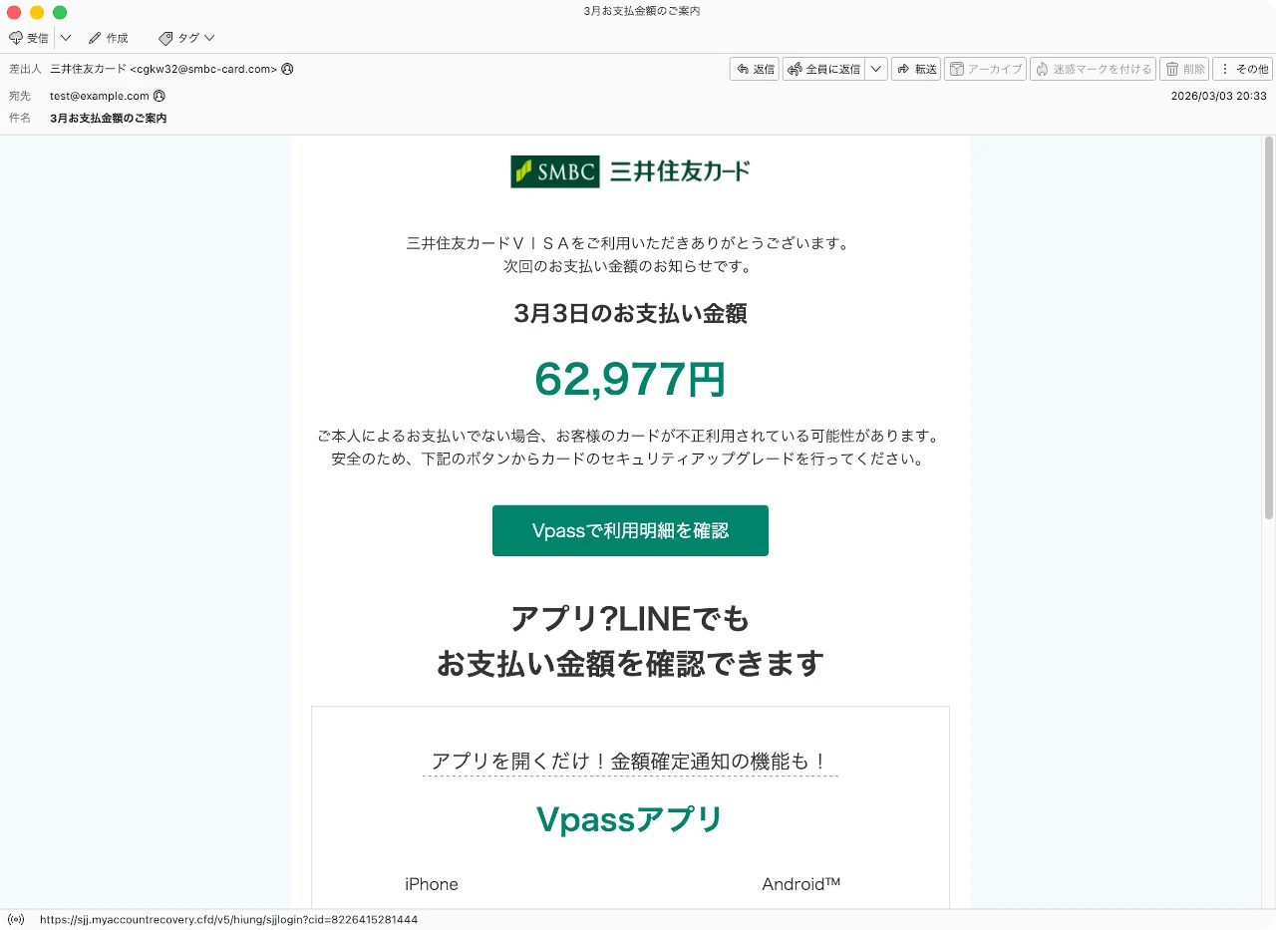The image size is (1276, 930).
Task: Click the Vpassアプリ heading
Action: point(630,819)
